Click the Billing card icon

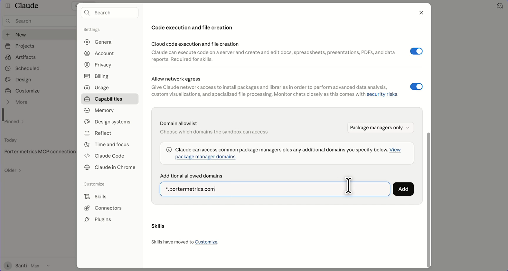[87, 76]
